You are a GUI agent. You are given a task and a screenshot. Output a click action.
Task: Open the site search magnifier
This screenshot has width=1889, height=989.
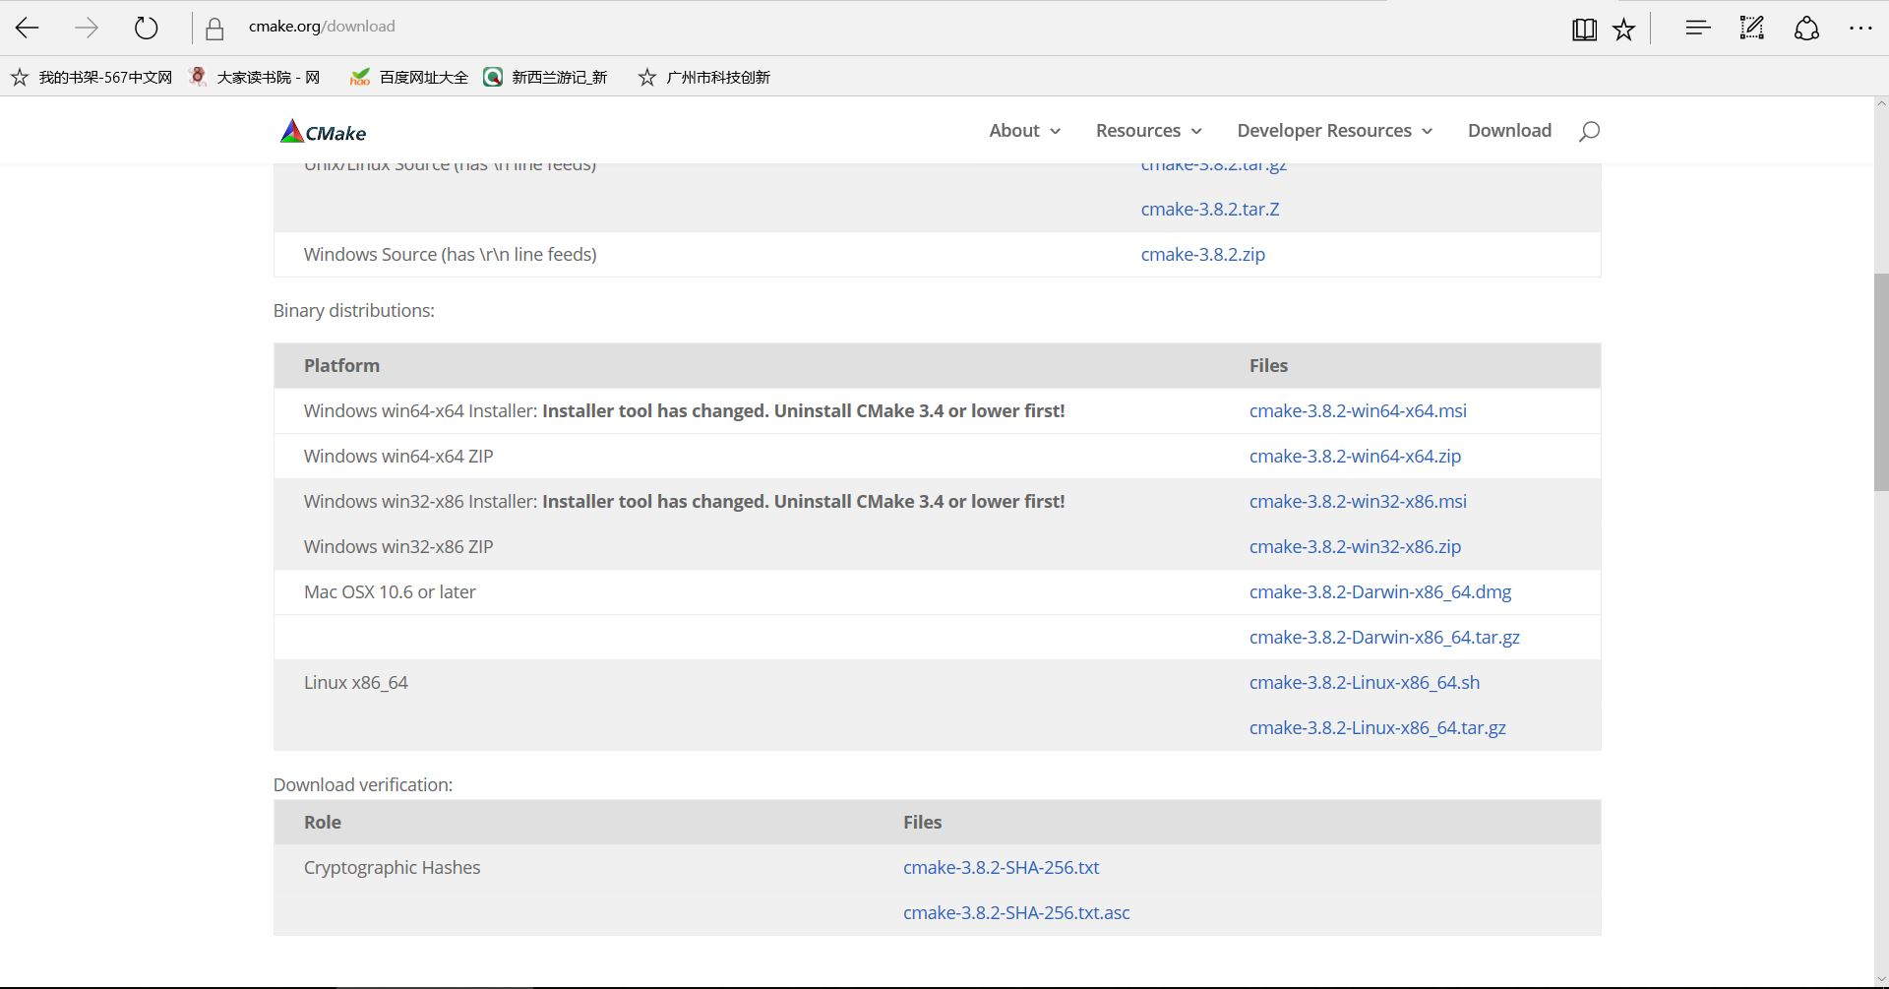click(1589, 131)
